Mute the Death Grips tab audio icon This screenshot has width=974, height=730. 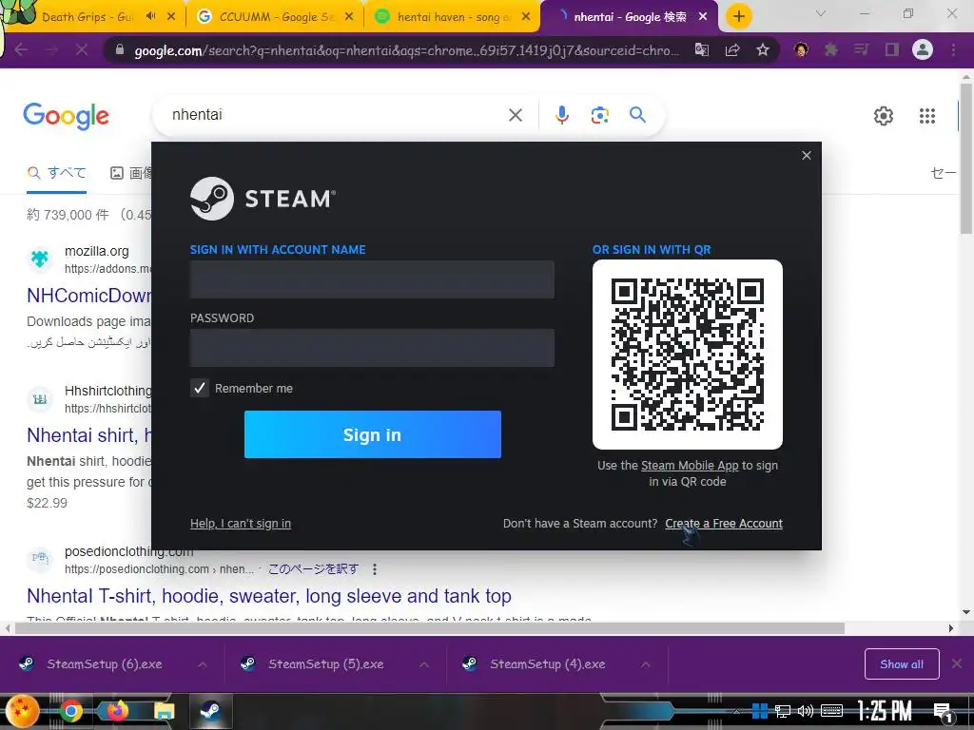pyautogui.click(x=151, y=17)
